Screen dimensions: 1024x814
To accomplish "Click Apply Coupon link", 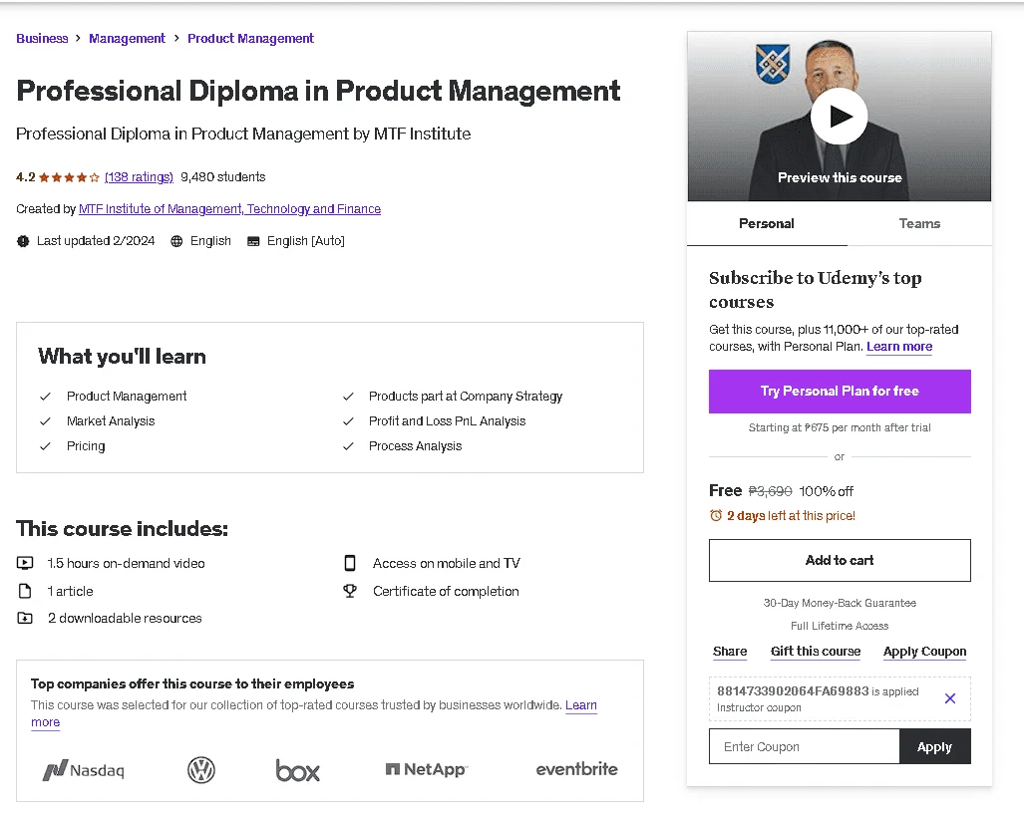I will point(924,652).
